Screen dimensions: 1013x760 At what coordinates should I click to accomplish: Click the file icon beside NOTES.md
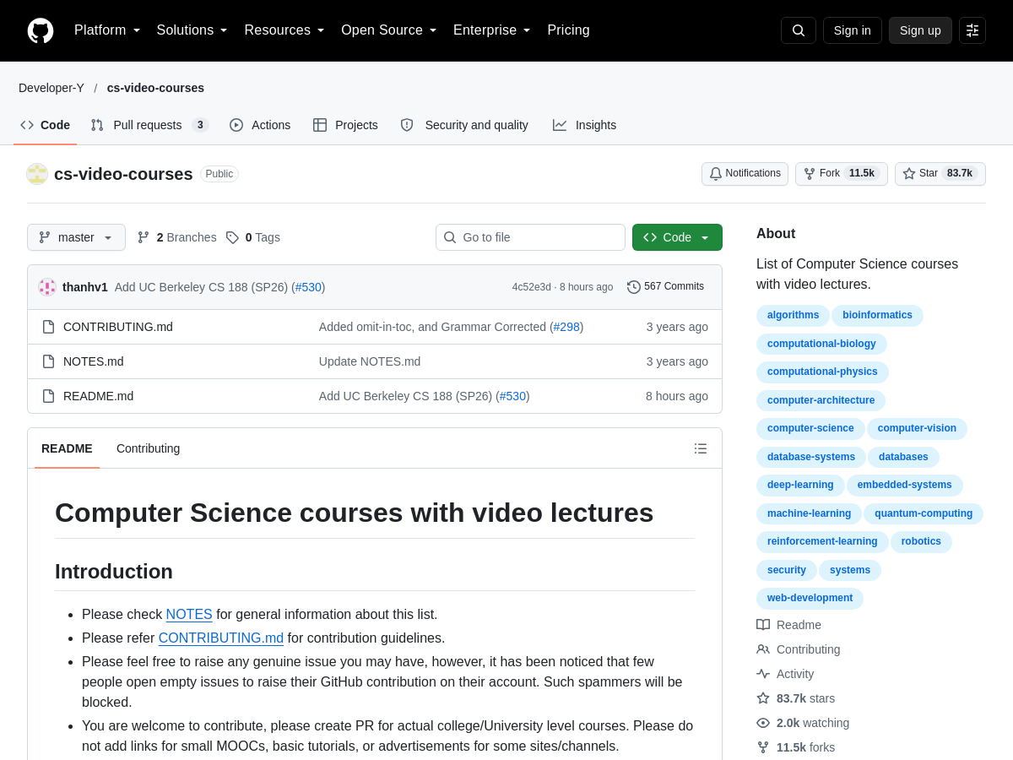[48, 361]
